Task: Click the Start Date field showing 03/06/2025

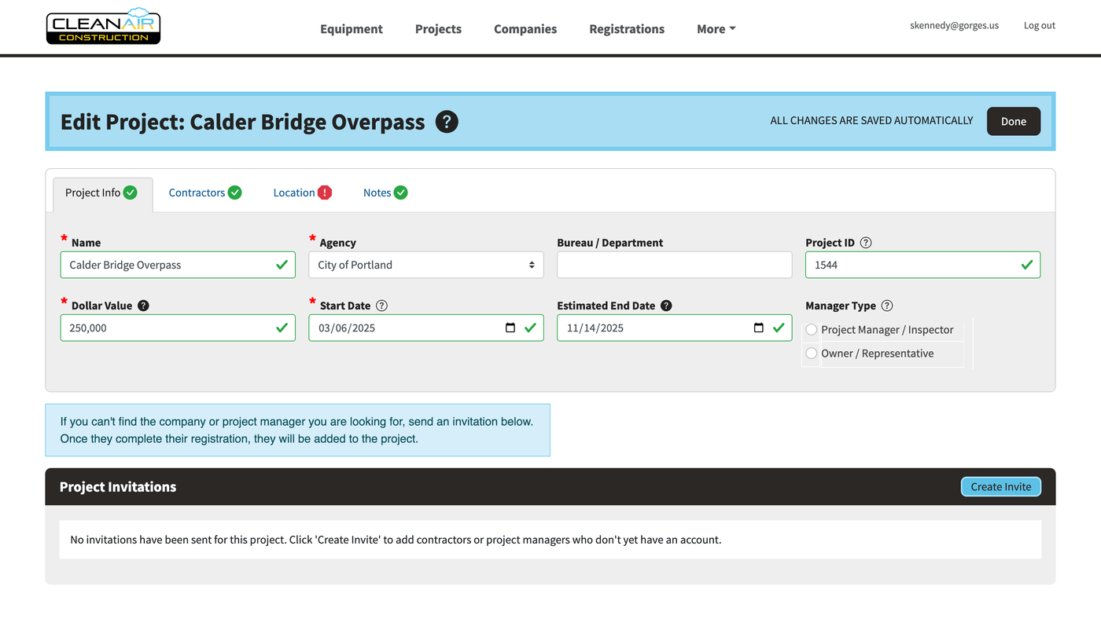Action: click(x=426, y=328)
